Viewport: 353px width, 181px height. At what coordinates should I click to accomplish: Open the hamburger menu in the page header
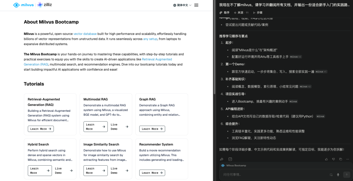point(196,5)
